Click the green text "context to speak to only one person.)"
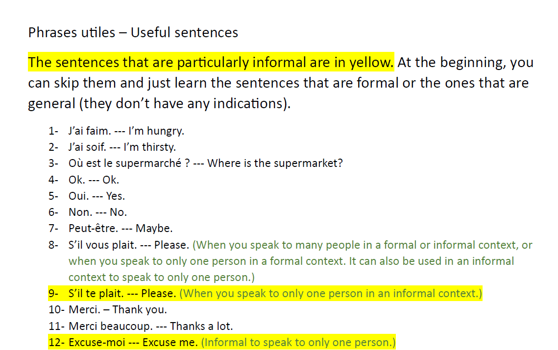 [x=162, y=278]
